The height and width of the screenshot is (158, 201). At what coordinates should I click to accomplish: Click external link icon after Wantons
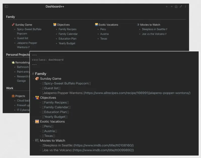point(29,47)
